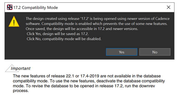Screen dimensions: 180x99
Task: Click the yellow warning triangle icon
Action: tap(14, 21)
